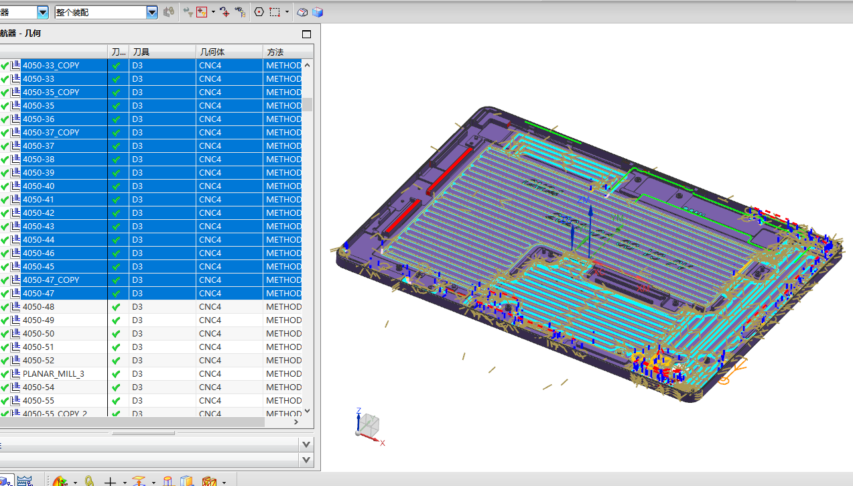Select operation 4050-52 in the navigator
853x486 pixels.
pyautogui.click(x=39, y=361)
